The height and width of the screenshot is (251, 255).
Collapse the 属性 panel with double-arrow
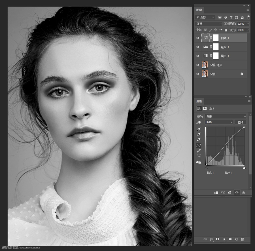pos(246,97)
